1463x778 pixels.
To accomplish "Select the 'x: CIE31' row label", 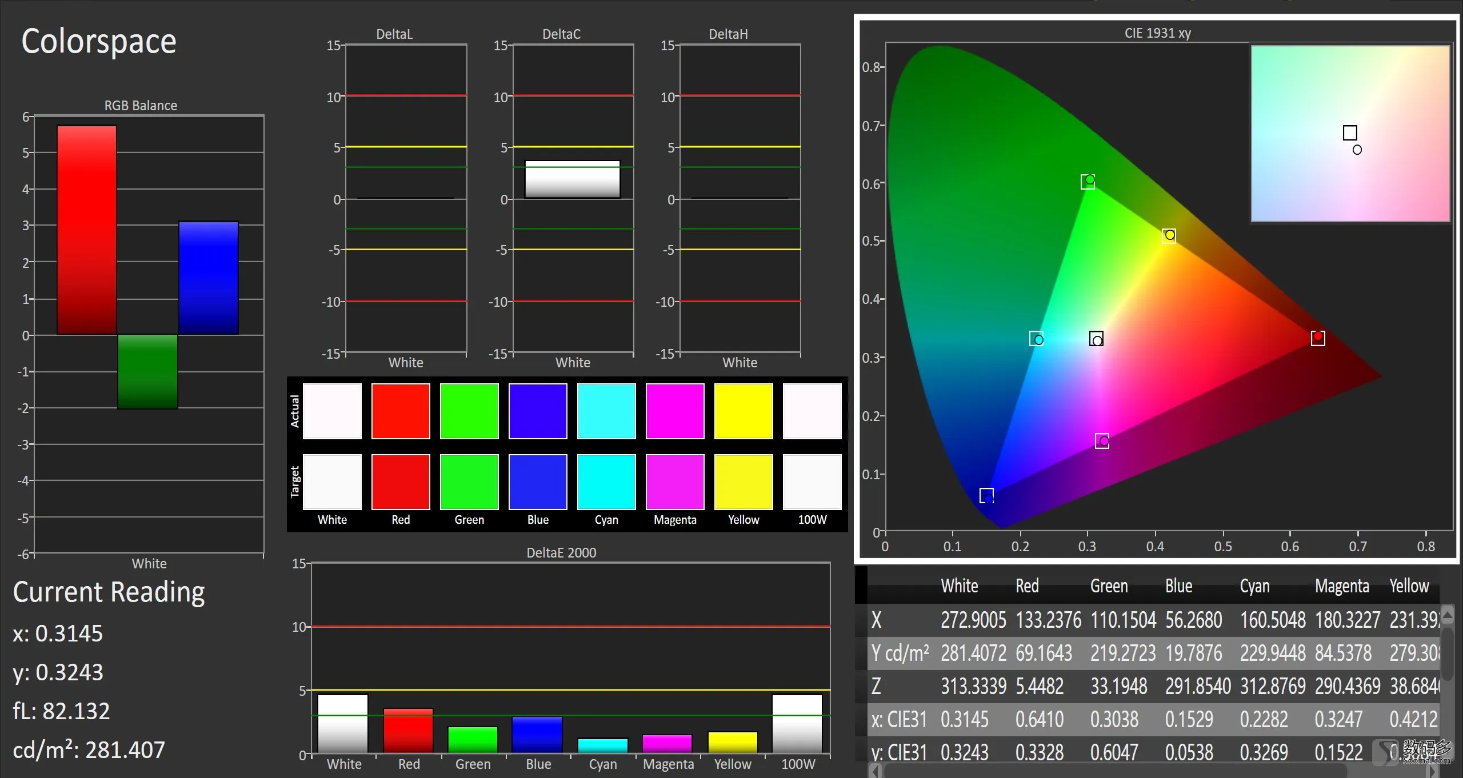I will (898, 720).
